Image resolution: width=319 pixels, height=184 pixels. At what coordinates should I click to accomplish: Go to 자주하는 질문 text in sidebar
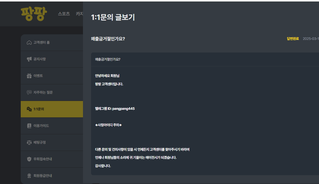pyautogui.click(x=43, y=92)
